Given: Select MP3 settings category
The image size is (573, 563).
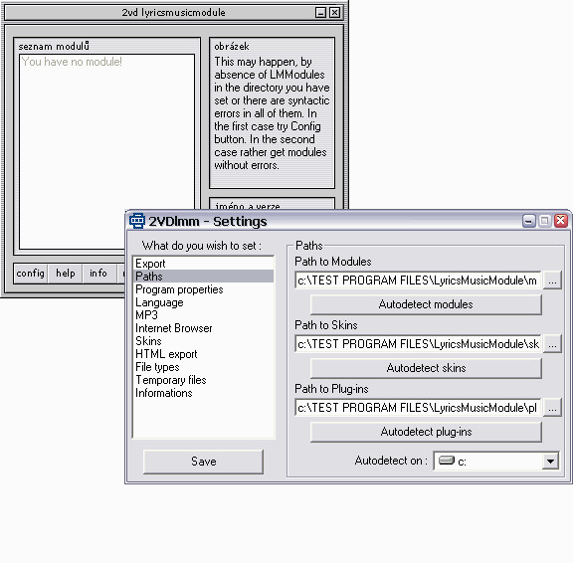Looking at the screenshot, I should pos(203,315).
